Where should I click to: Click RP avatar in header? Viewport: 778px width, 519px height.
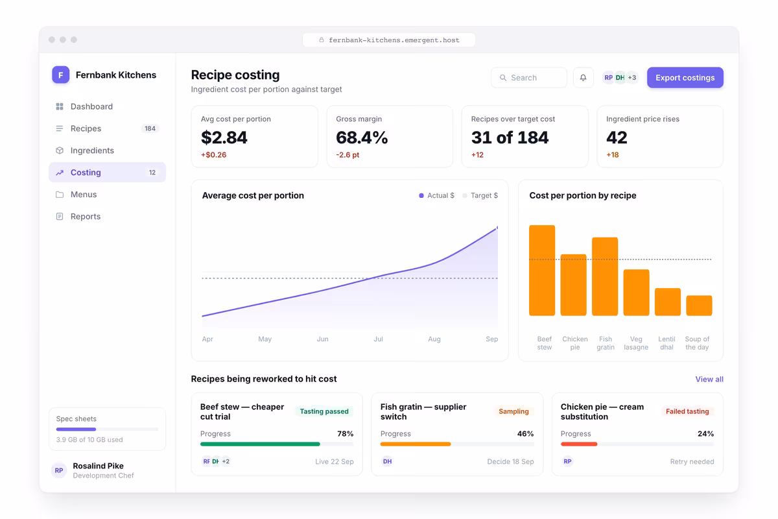[x=608, y=78]
